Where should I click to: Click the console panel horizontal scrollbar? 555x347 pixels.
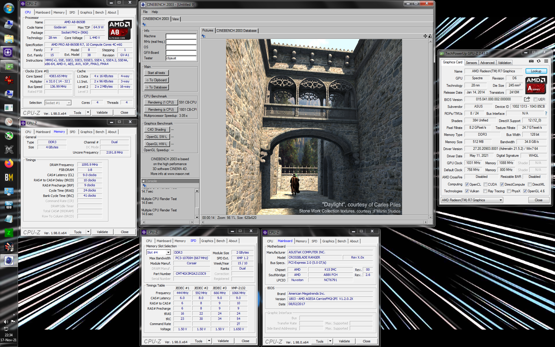168,222
